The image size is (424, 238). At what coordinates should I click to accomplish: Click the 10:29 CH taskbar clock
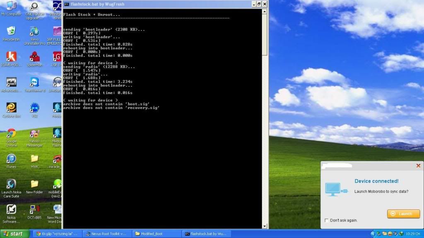(413, 234)
